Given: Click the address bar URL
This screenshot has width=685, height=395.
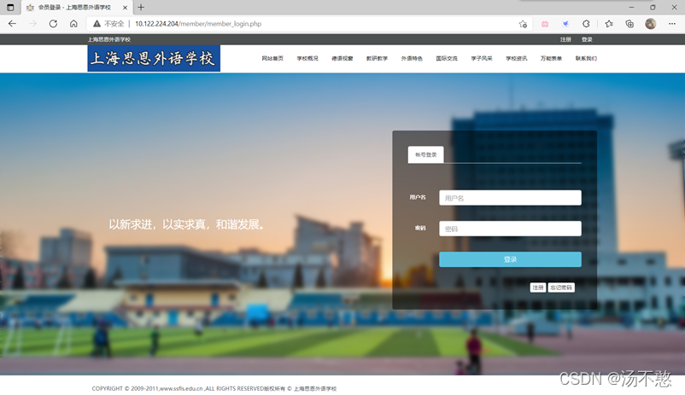Looking at the screenshot, I should 198,24.
